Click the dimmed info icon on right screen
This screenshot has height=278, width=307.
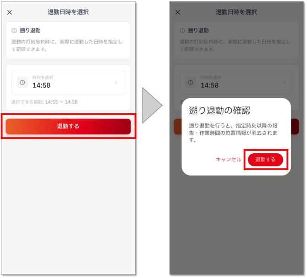point(182,31)
